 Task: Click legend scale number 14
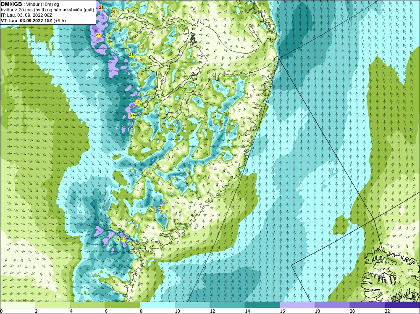[247, 311]
